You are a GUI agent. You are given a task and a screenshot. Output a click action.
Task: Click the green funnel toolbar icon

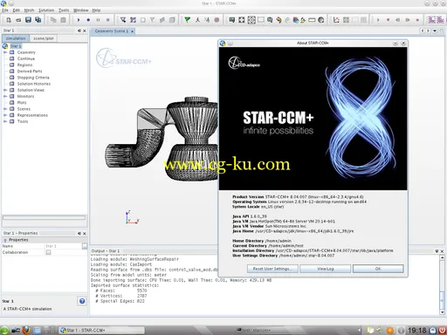click(x=187, y=20)
